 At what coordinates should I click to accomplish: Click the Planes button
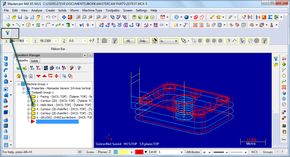[x=102, y=152]
